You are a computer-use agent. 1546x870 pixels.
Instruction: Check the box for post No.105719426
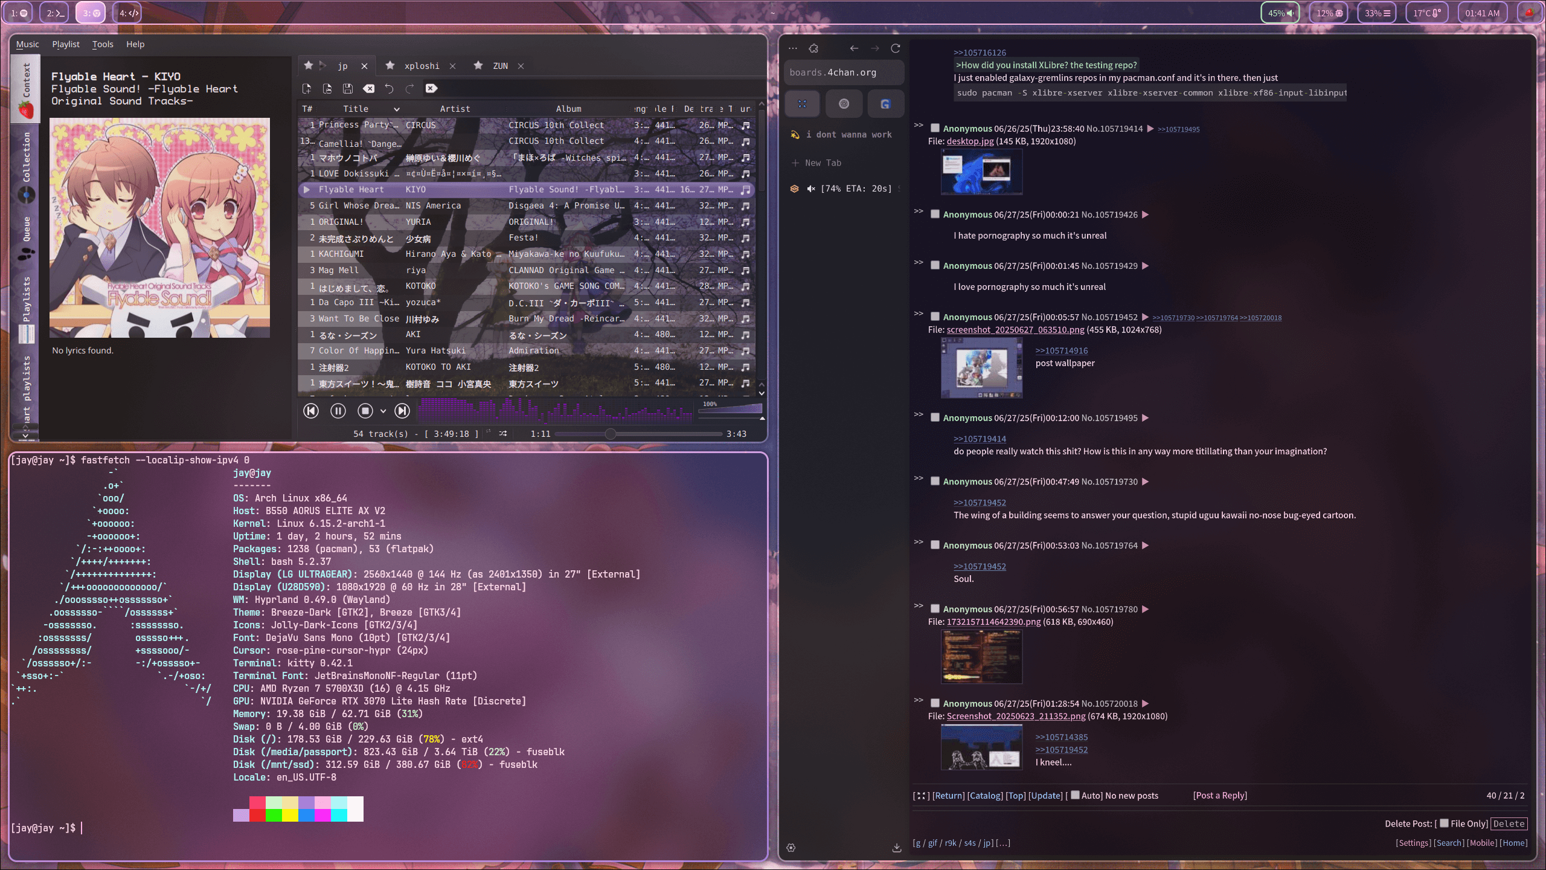(x=935, y=214)
